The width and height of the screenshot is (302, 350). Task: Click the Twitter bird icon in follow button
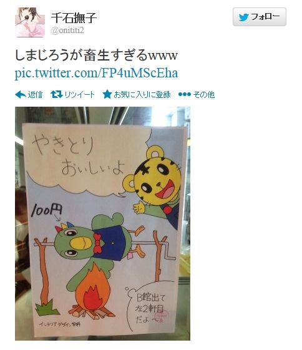pyautogui.click(x=243, y=17)
